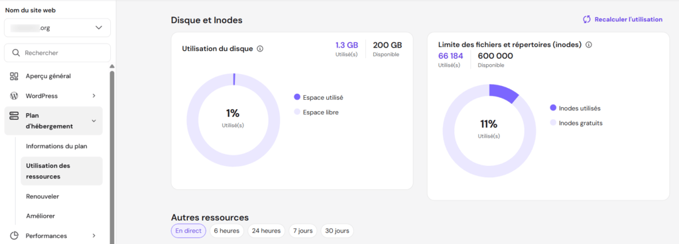Select the 30 jours time range
This screenshot has width=679, height=244.
click(338, 231)
